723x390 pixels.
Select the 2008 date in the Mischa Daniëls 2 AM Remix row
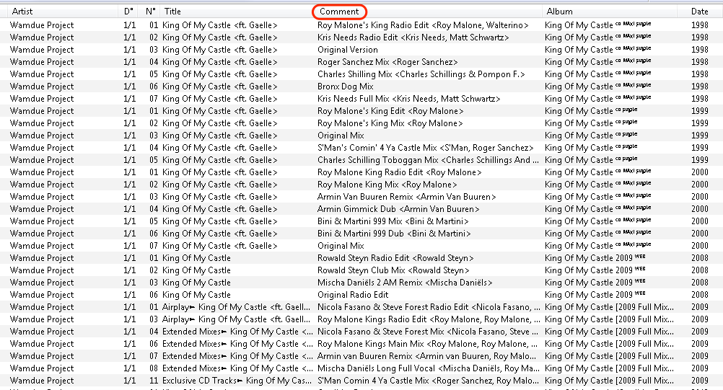click(x=699, y=283)
